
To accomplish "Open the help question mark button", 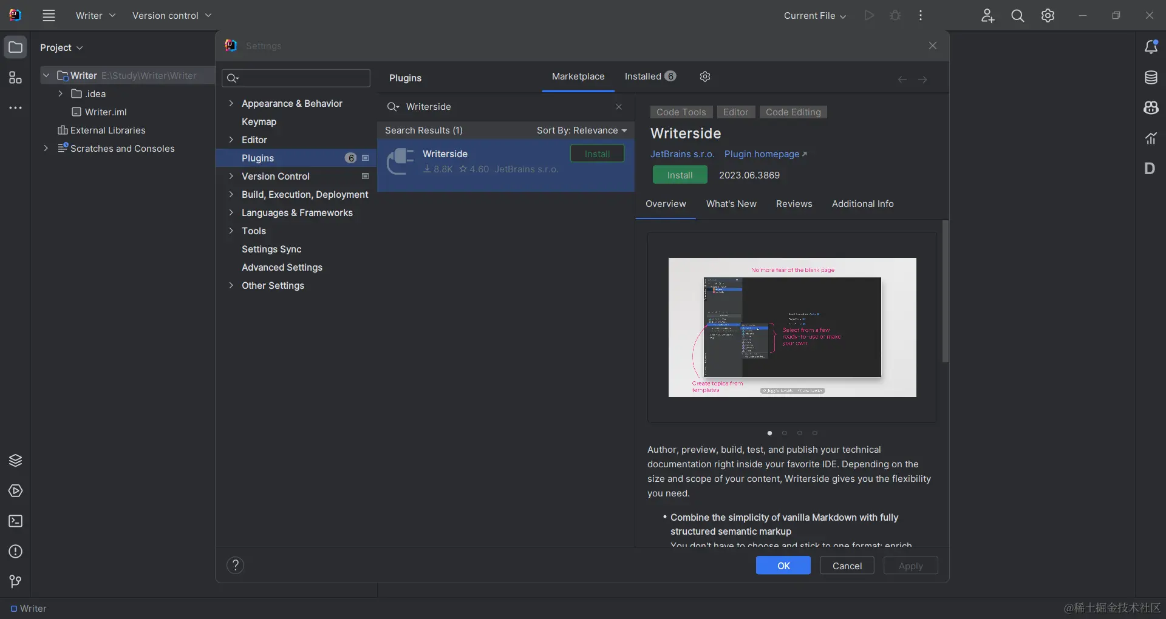I will pos(235,566).
